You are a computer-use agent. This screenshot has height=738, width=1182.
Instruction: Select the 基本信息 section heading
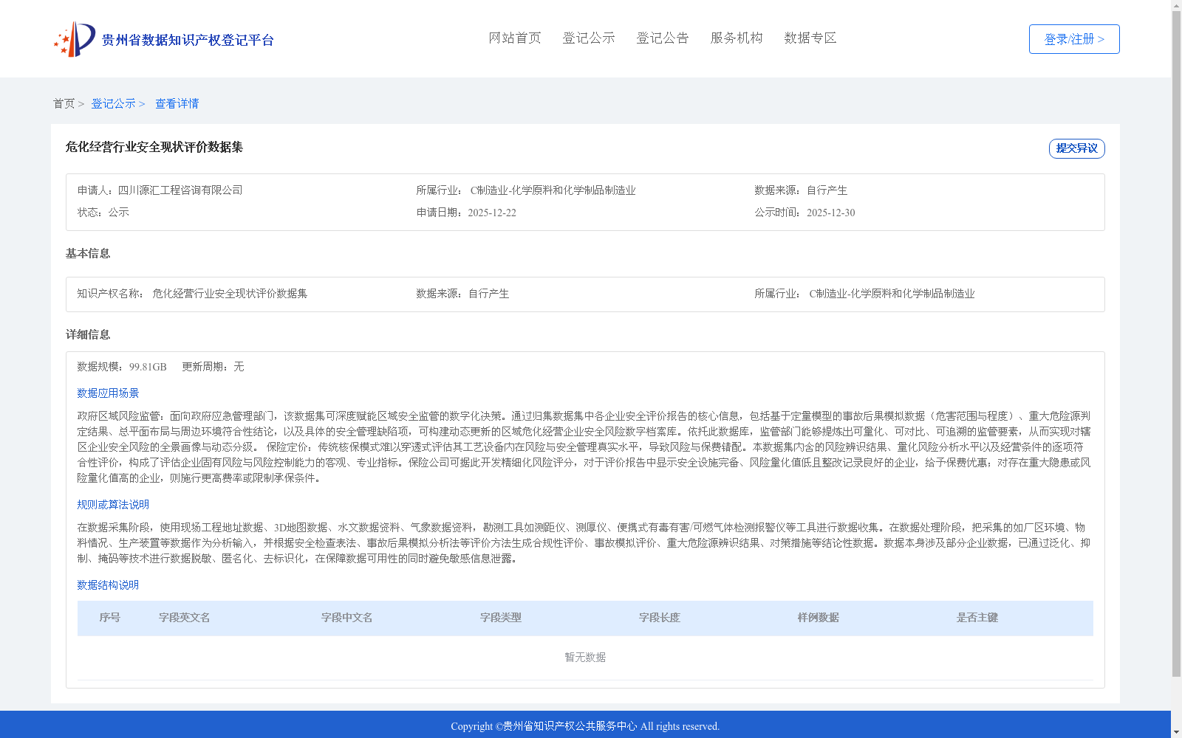(x=88, y=254)
